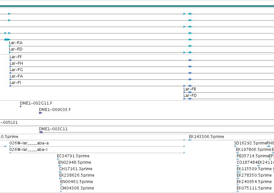The height and width of the screenshot is (193, 274).
Task: Click the Lar-PI track label
Action: (15, 83)
